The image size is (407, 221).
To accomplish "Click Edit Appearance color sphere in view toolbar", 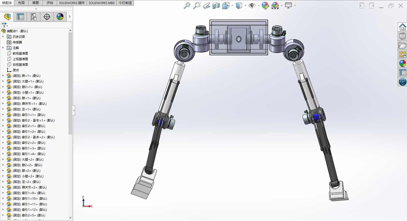I will [x=265, y=6].
